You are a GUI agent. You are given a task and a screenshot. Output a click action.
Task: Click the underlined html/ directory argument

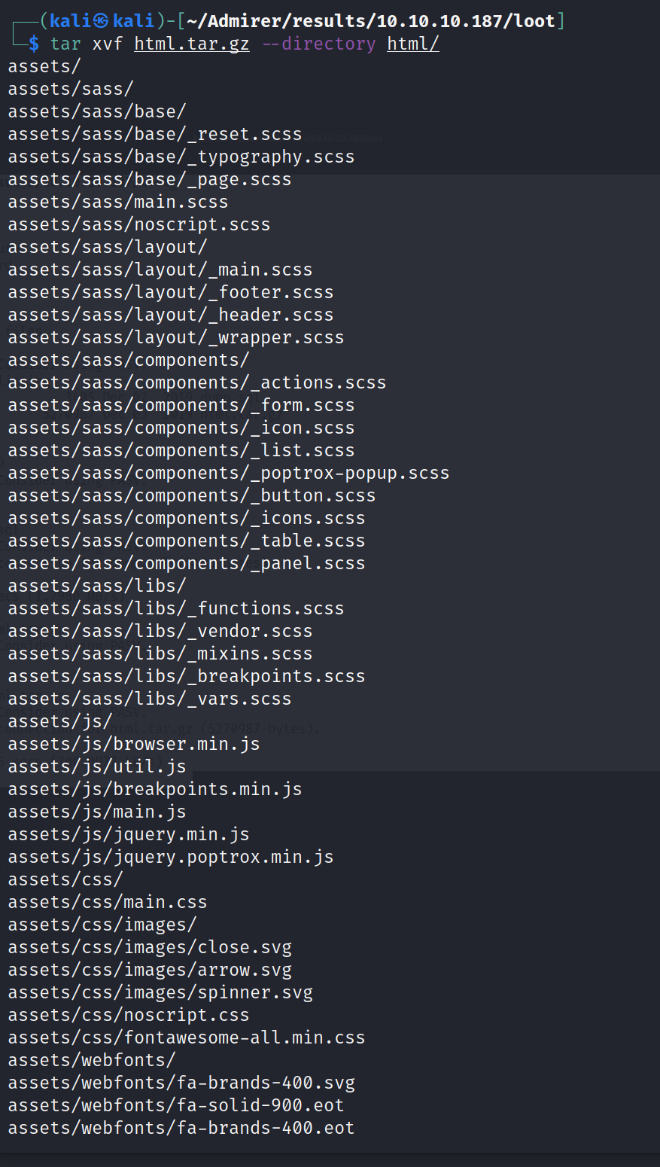412,44
